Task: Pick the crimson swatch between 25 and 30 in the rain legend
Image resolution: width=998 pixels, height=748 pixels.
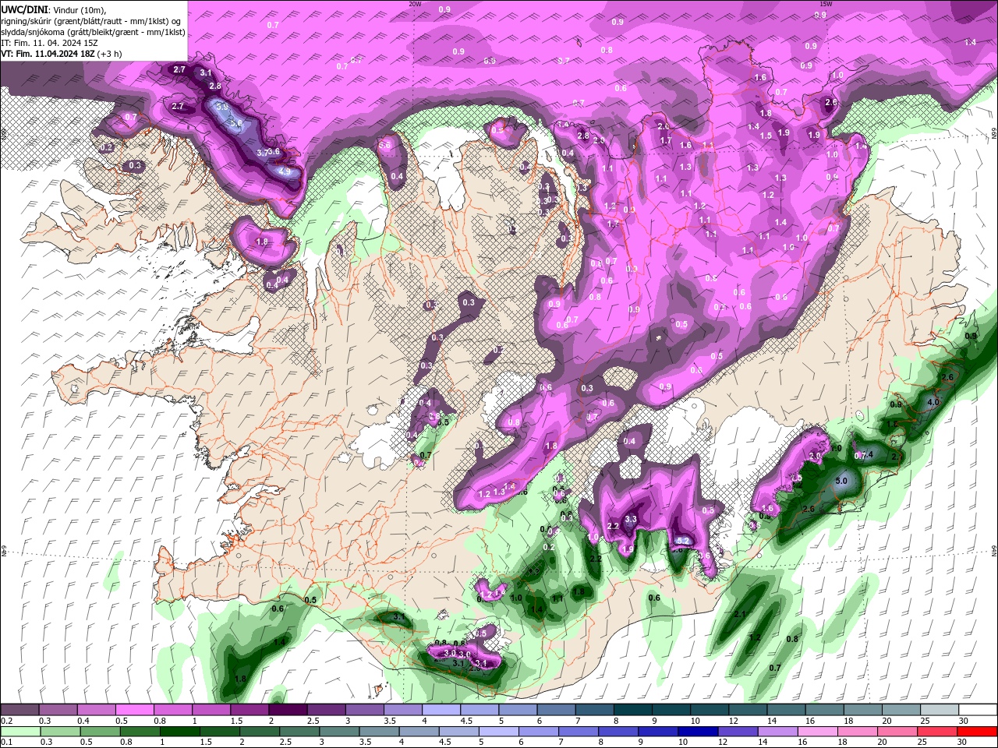Action: pos(937,732)
